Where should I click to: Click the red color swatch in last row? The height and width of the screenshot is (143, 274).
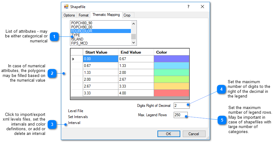172,93
